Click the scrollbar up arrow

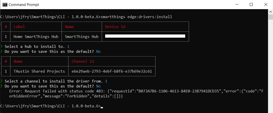(x=271, y=12)
